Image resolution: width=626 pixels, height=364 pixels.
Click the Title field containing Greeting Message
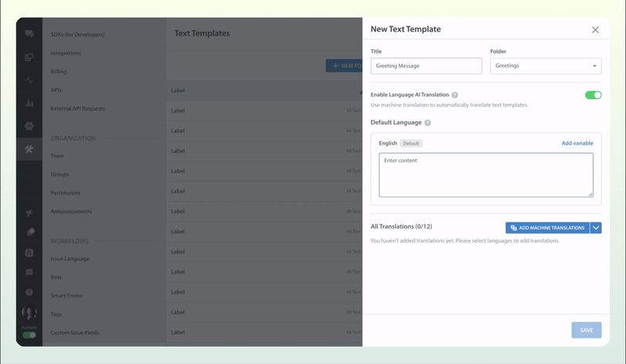click(426, 66)
